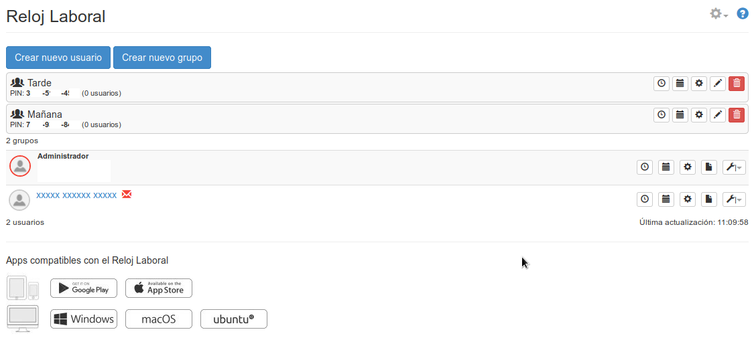
Task: Open calendar for Administrador user
Action: click(x=666, y=167)
